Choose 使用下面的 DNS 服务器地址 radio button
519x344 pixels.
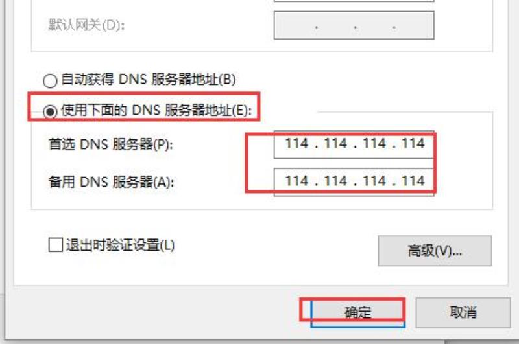pyautogui.click(x=50, y=111)
